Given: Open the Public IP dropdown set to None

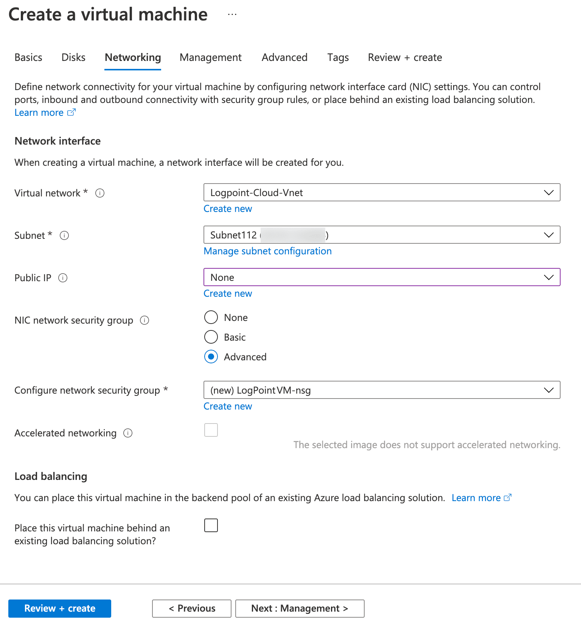Looking at the screenshot, I should tap(382, 277).
